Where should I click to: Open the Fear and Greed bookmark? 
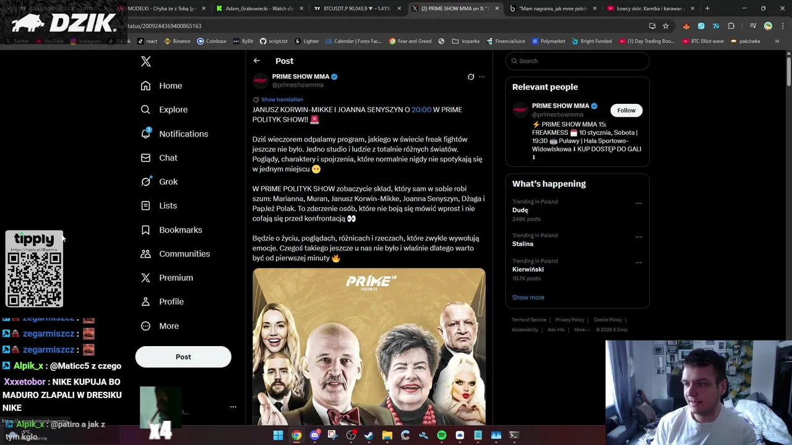pyautogui.click(x=410, y=41)
